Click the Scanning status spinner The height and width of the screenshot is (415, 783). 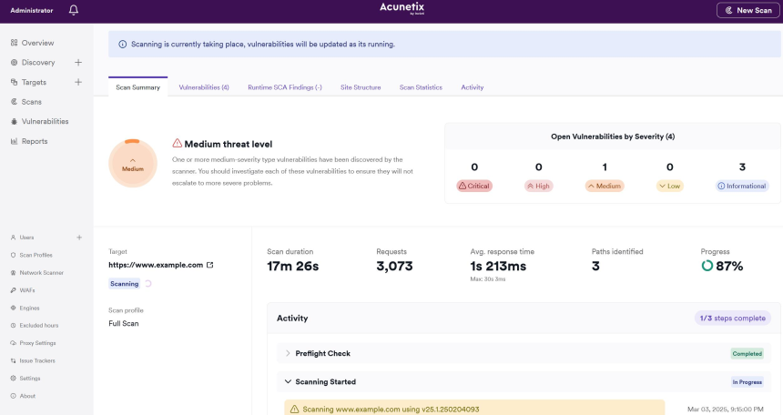[x=147, y=284]
